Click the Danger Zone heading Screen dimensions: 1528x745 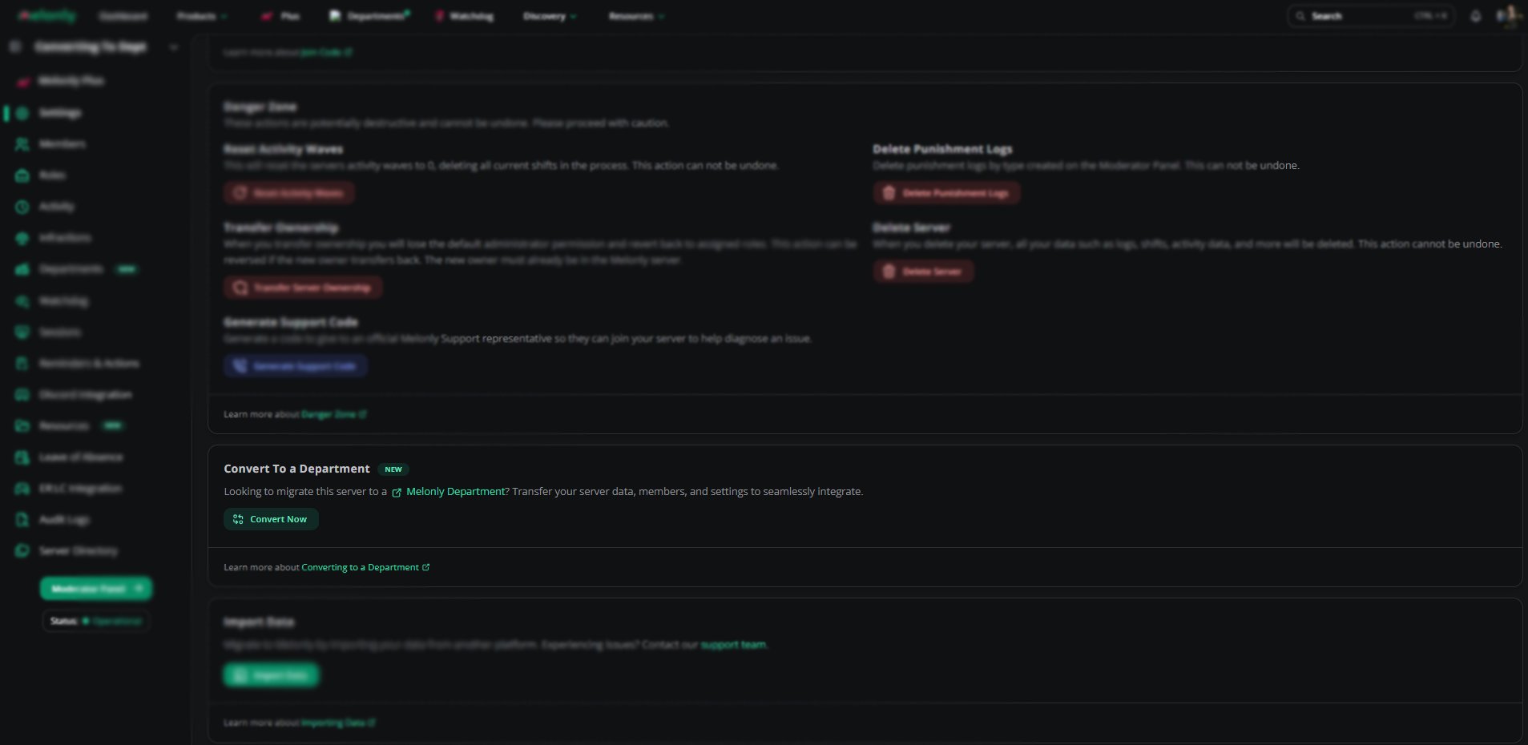(x=260, y=107)
